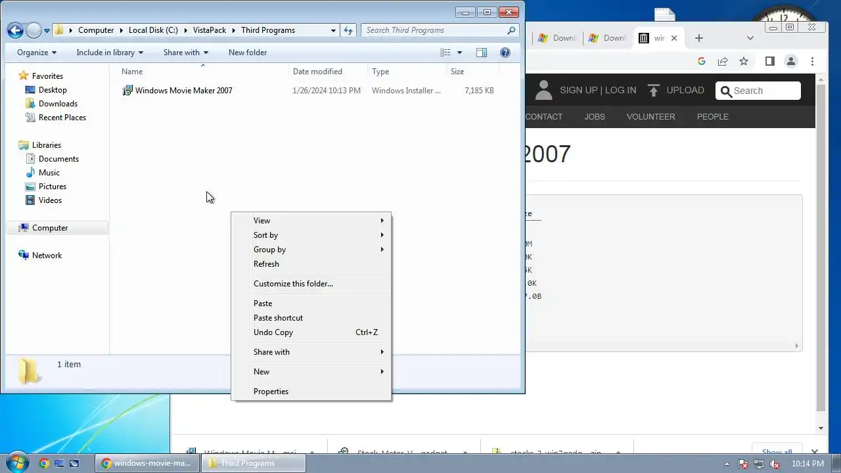841x473 pixels.
Task: Click the New folder toolbar button
Action: point(248,53)
